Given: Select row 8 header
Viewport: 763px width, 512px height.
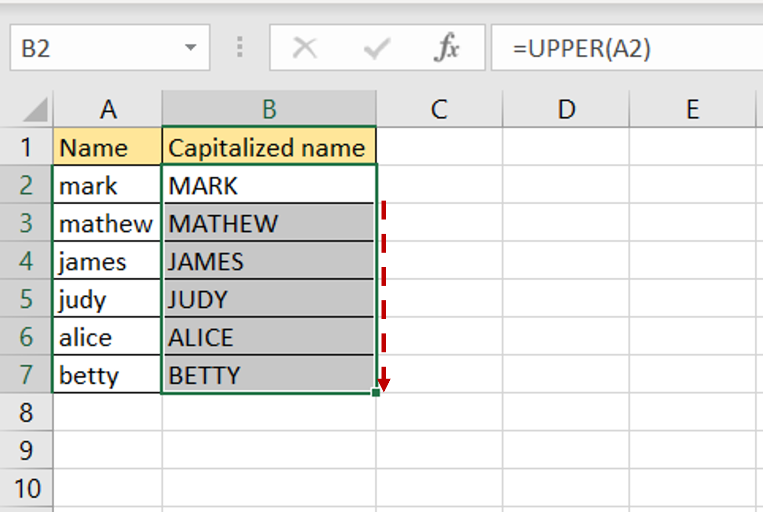Looking at the screenshot, I should click(26, 412).
